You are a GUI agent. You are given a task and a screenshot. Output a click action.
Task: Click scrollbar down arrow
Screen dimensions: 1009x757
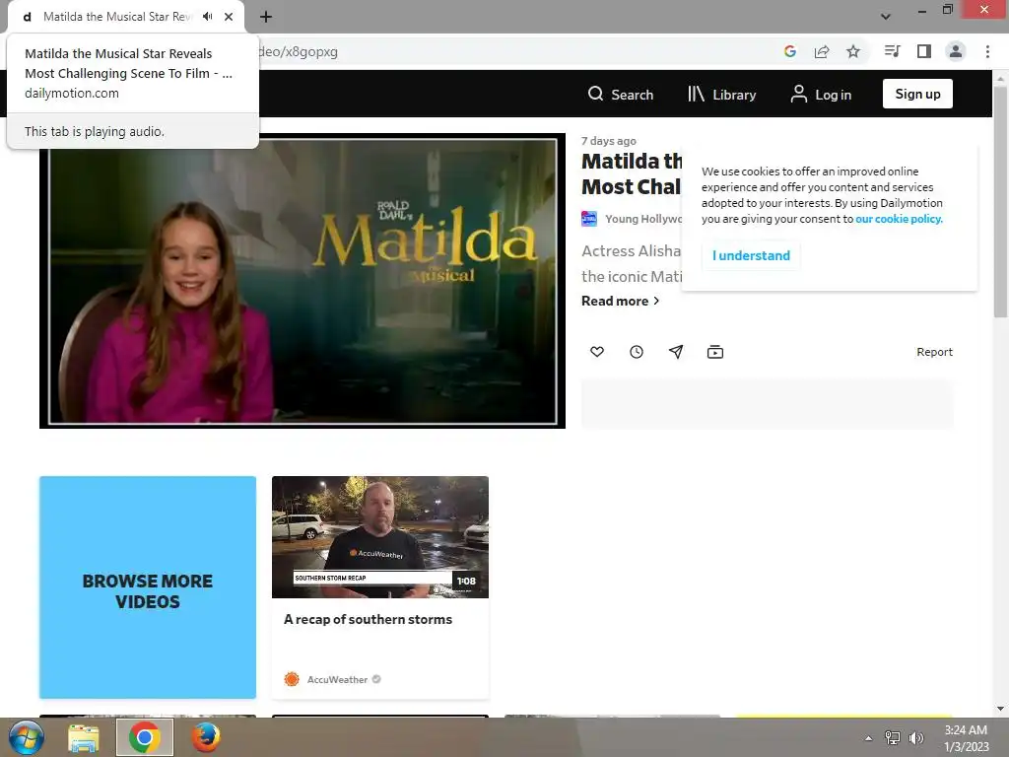click(1000, 709)
